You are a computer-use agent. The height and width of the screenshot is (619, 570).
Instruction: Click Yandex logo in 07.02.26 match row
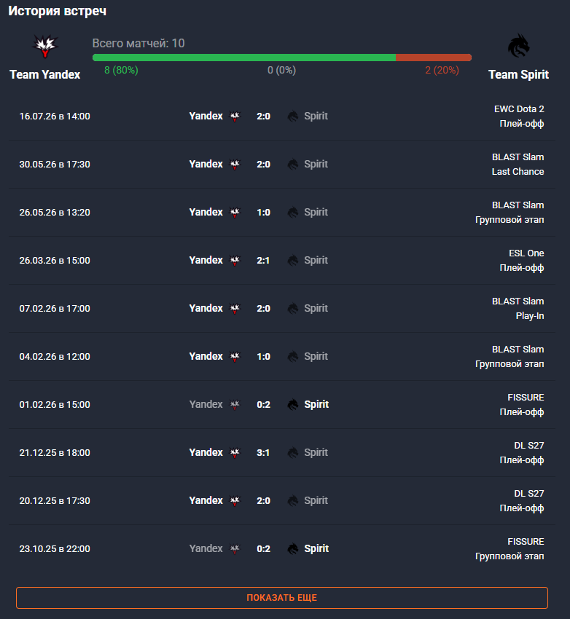235,309
